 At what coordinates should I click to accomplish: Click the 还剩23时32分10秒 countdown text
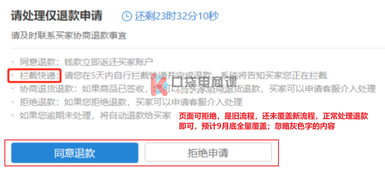click(x=176, y=16)
